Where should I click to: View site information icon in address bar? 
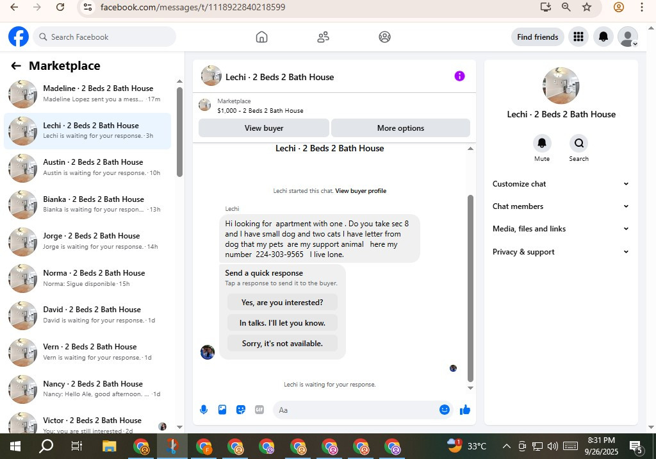pyautogui.click(x=87, y=7)
